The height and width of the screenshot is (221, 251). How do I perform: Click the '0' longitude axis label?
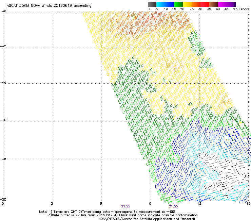[3, 204]
